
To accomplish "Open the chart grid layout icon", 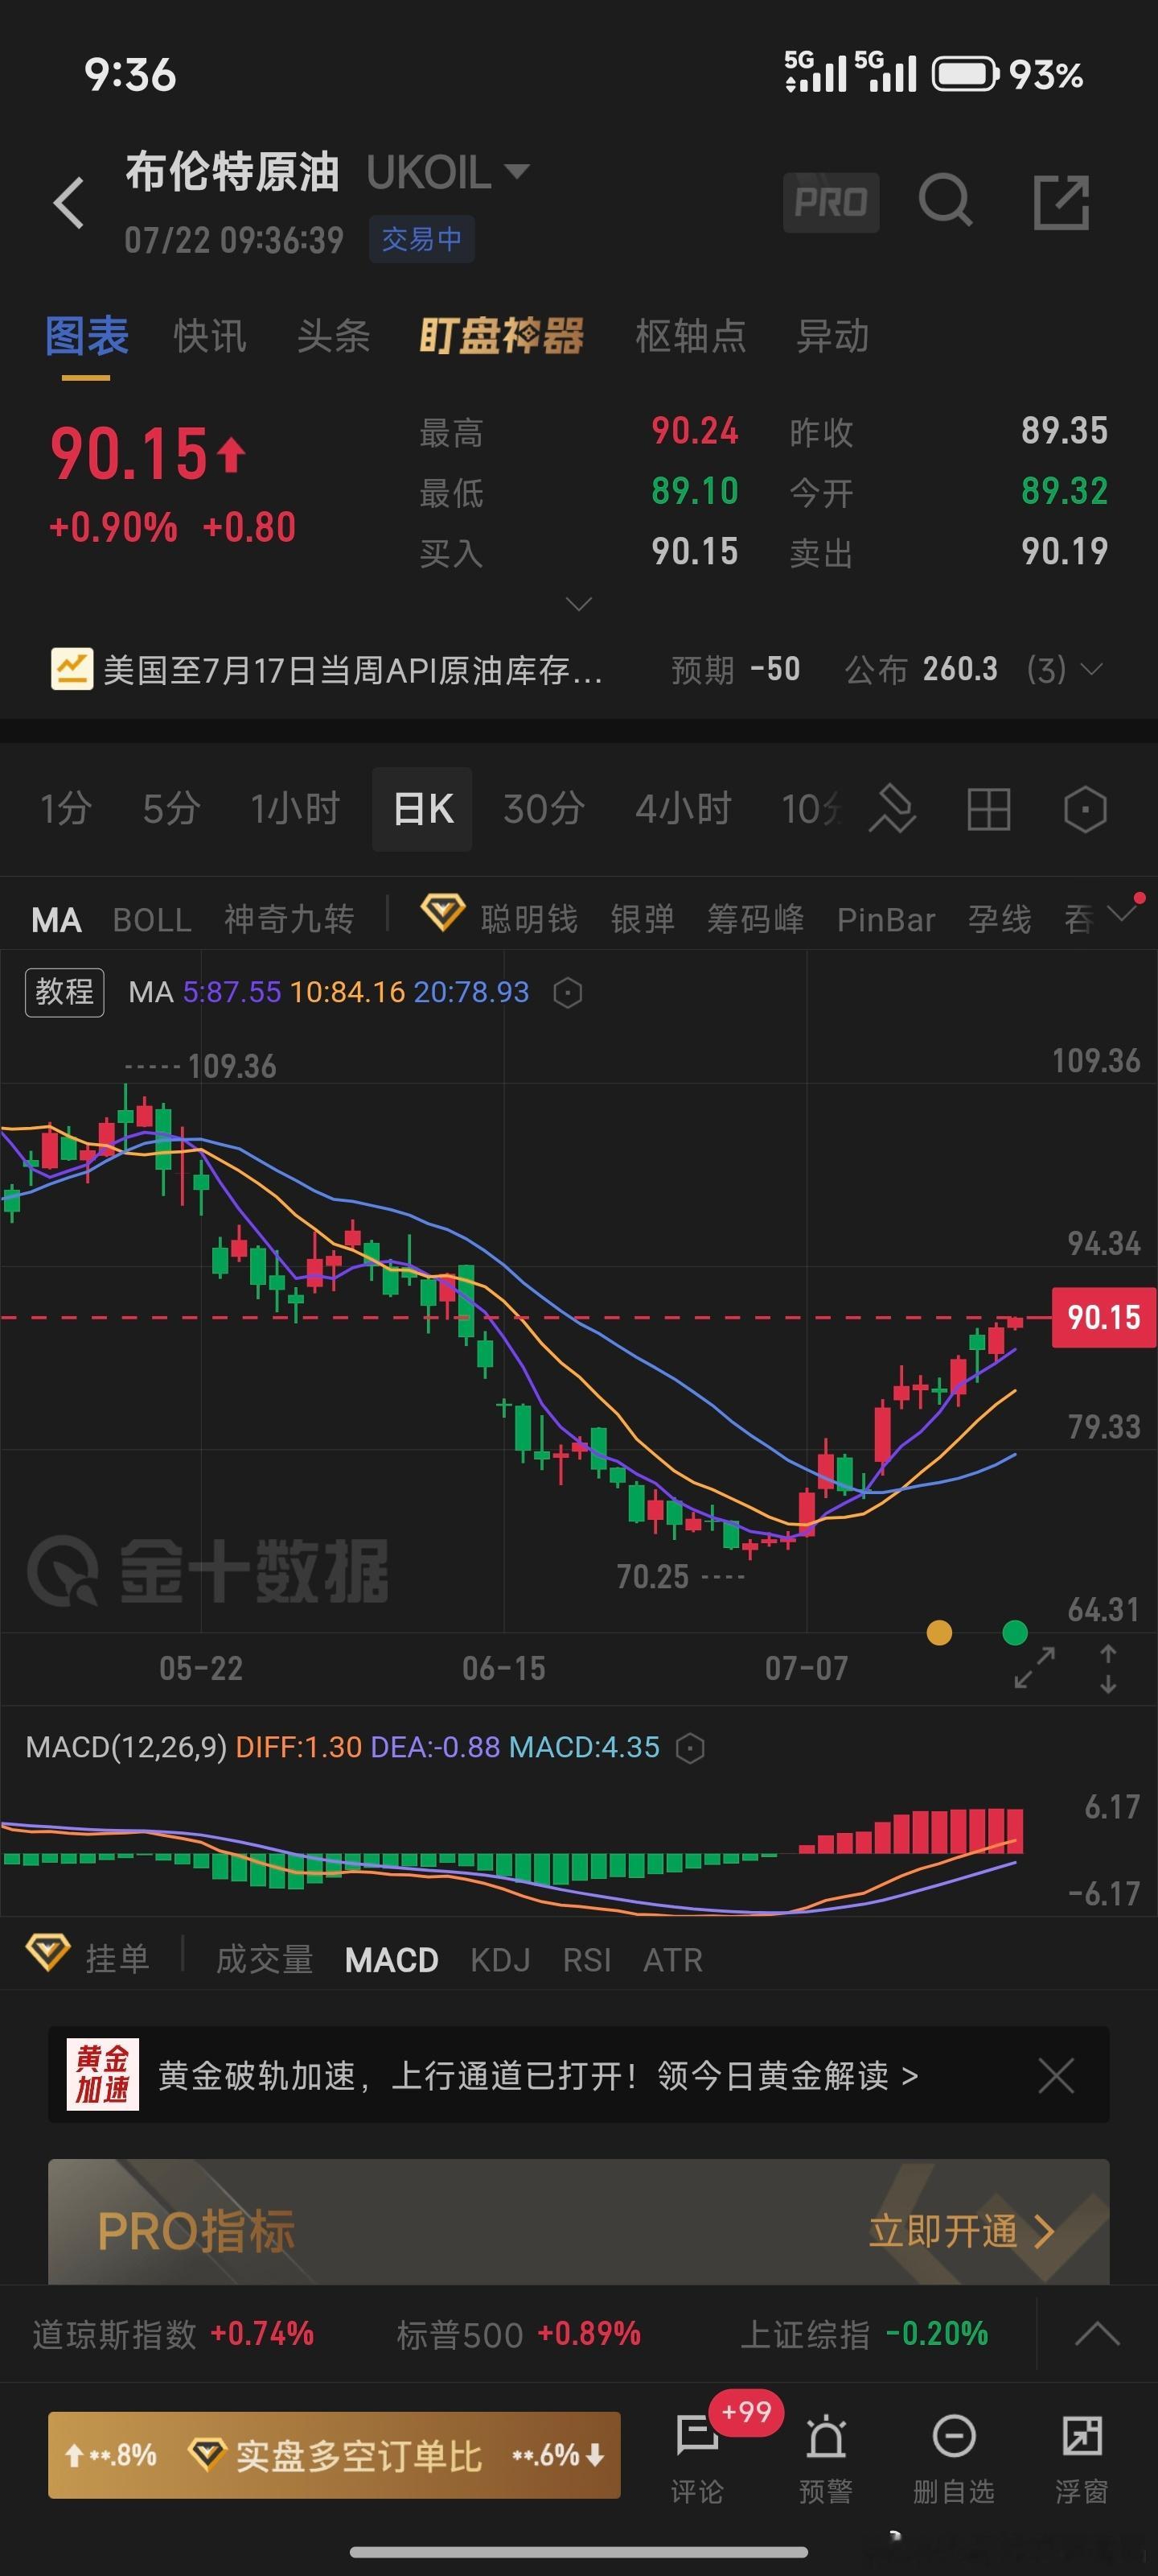I will pyautogui.click(x=989, y=809).
